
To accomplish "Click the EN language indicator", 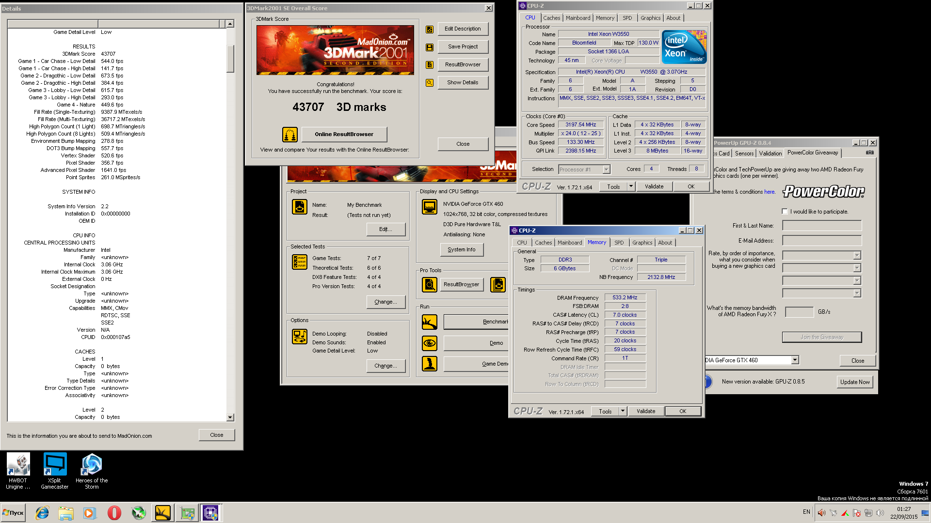I will [806, 512].
